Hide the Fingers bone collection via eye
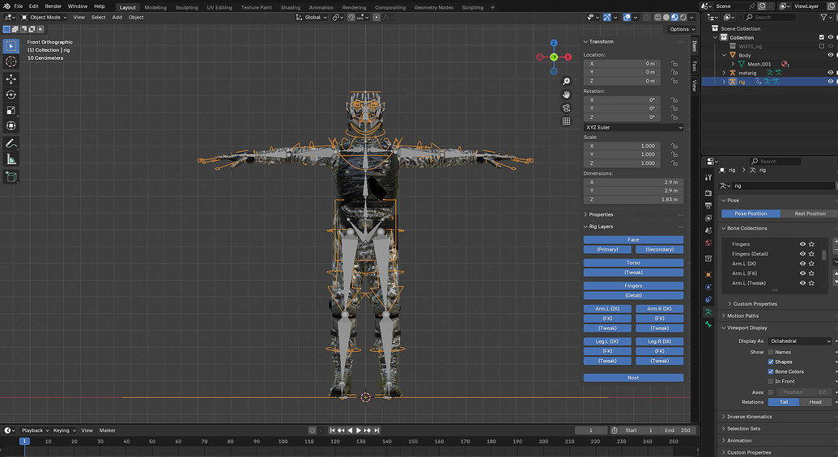The image size is (838, 457). pos(802,244)
